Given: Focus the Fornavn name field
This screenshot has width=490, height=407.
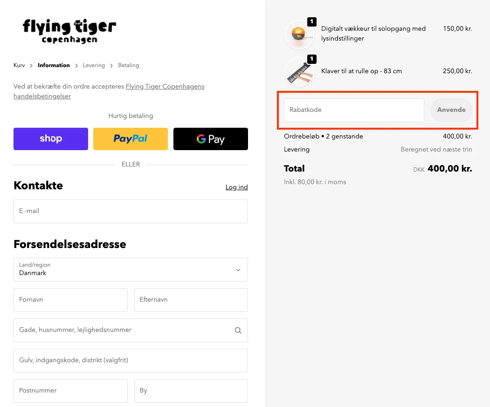Looking at the screenshot, I should [x=70, y=300].
